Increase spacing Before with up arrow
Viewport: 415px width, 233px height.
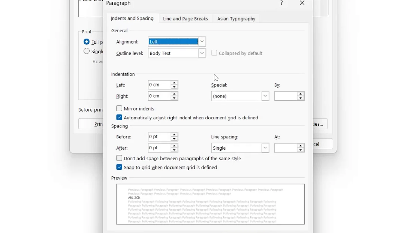[x=174, y=135]
